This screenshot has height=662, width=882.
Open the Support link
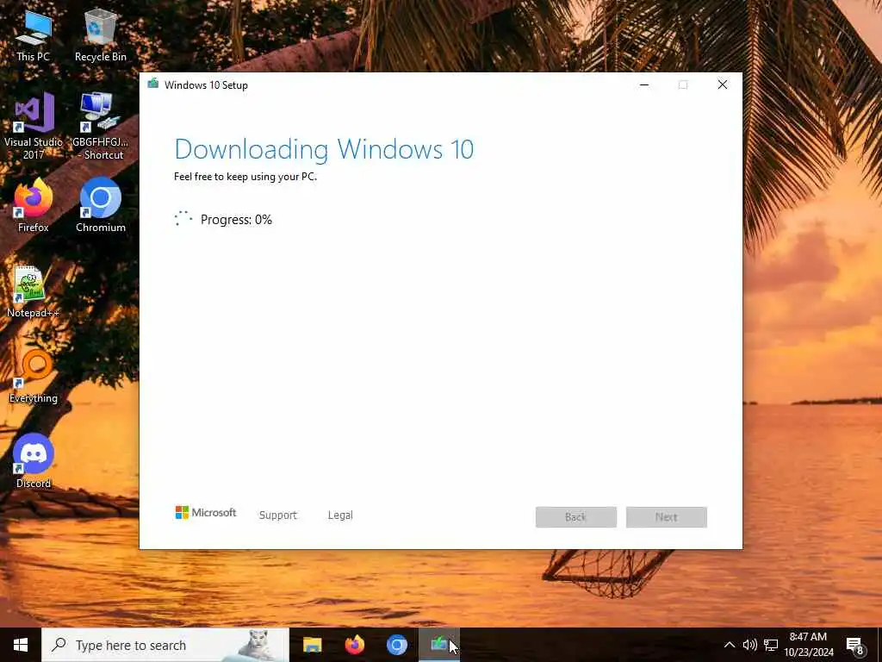coord(278,515)
